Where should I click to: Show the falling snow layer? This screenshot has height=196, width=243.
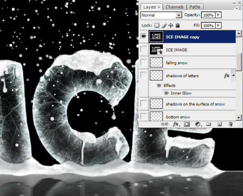pos(144,63)
